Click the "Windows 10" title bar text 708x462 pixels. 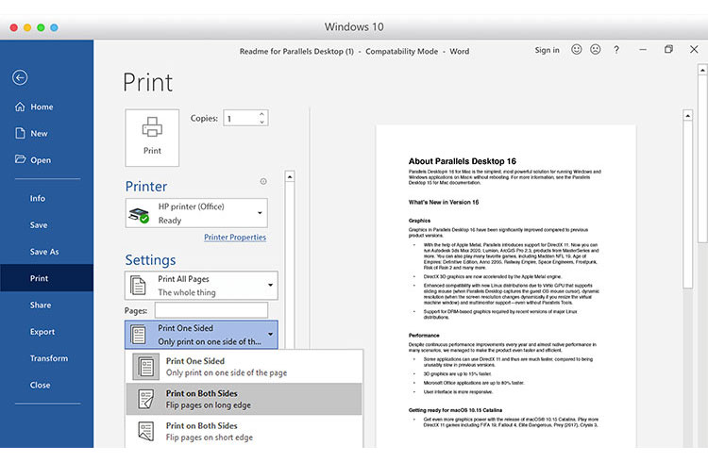(x=354, y=27)
